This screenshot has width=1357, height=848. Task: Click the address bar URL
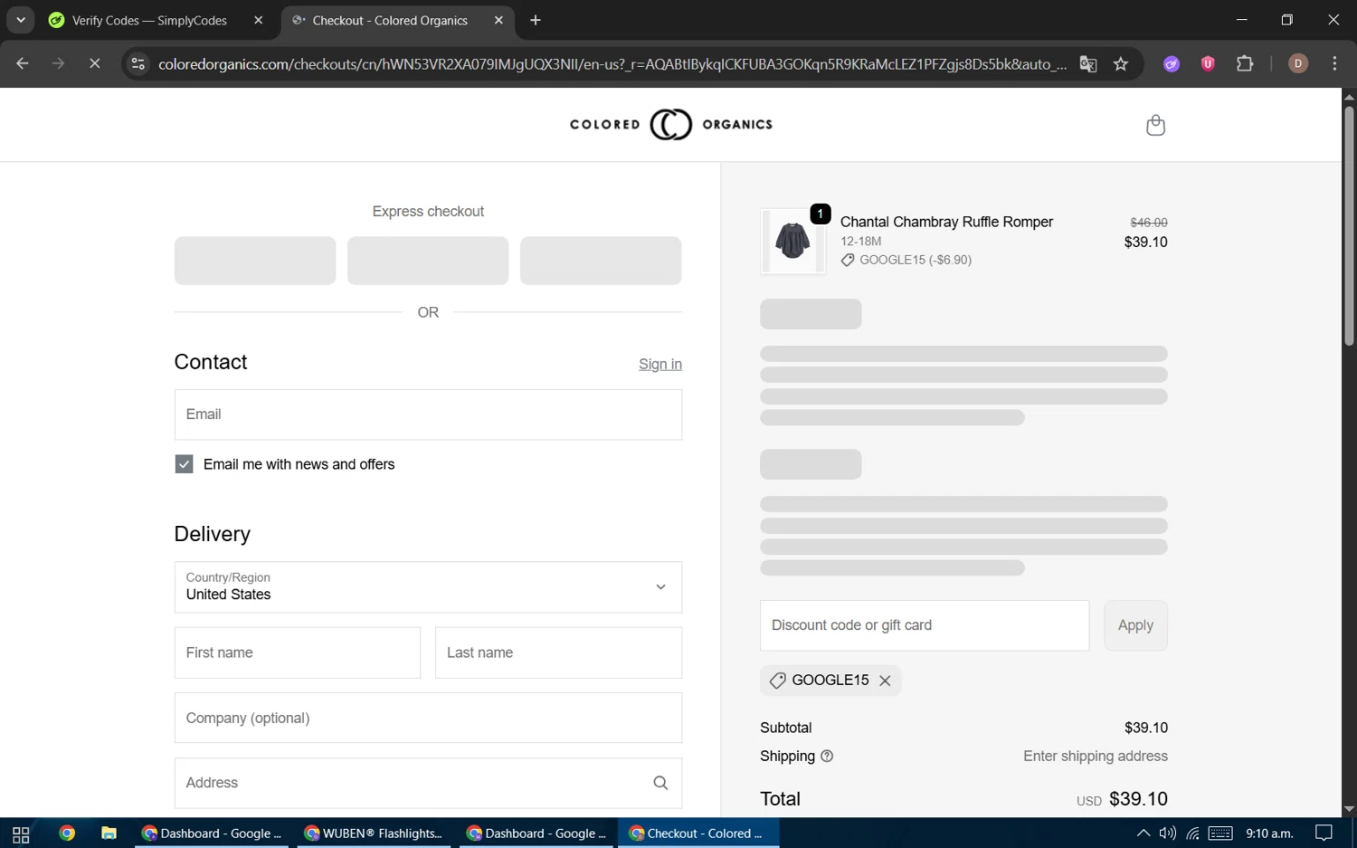[x=612, y=63]
